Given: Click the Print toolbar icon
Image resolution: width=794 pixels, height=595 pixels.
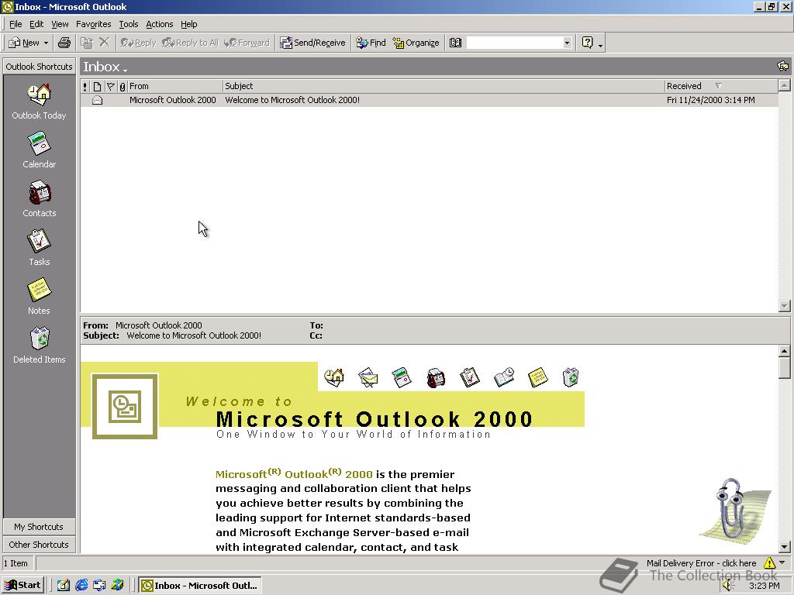Looking at the screenshot, I should point(64,43).
